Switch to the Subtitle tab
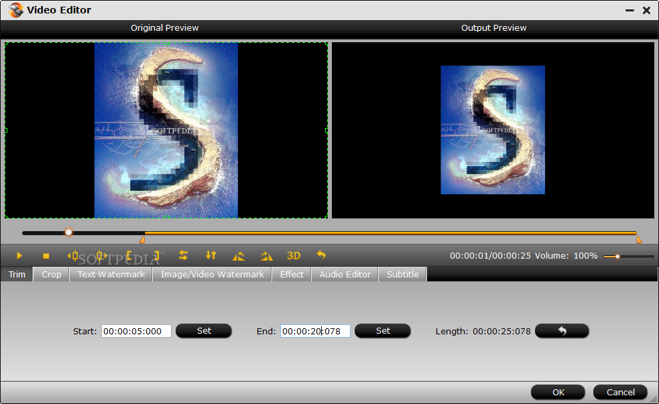659x404 pixels. [403, 274]
